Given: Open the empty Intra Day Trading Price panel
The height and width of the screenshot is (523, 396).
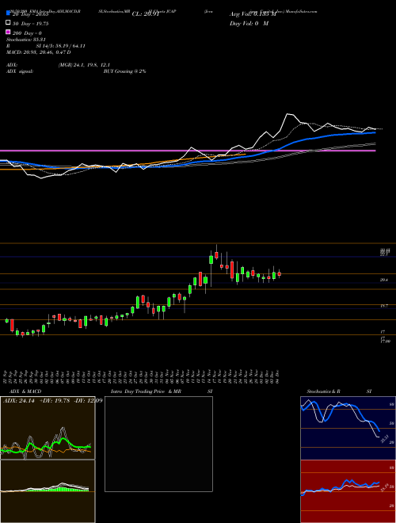Looking at the screenshot, I should [x=158, y=444].
